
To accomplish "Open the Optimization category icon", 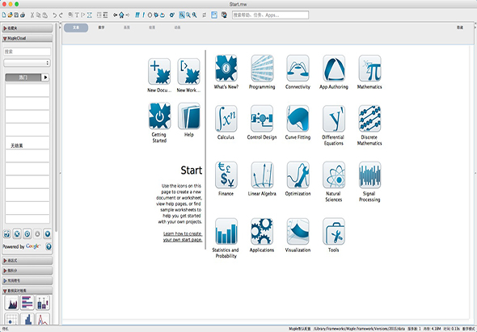I will (298, 175).
